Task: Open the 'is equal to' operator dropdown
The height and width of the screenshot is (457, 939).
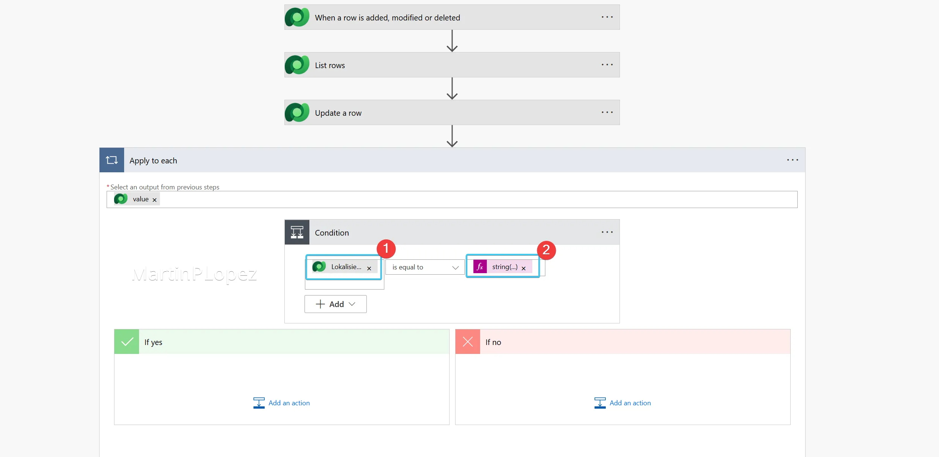Action: (425, 267)
